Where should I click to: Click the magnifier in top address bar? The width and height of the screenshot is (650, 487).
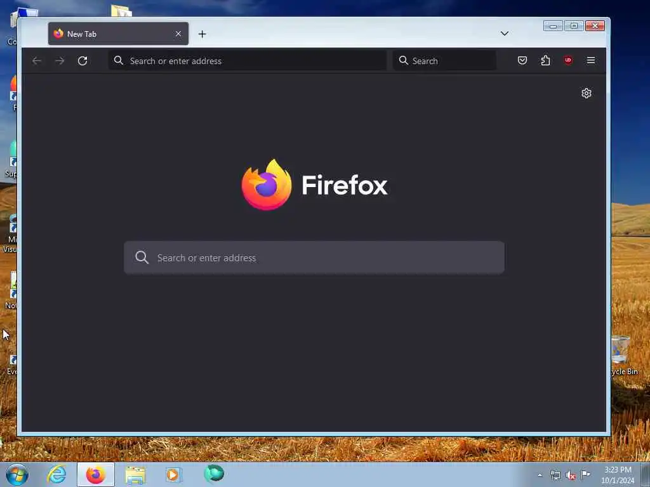coord(119,60)
